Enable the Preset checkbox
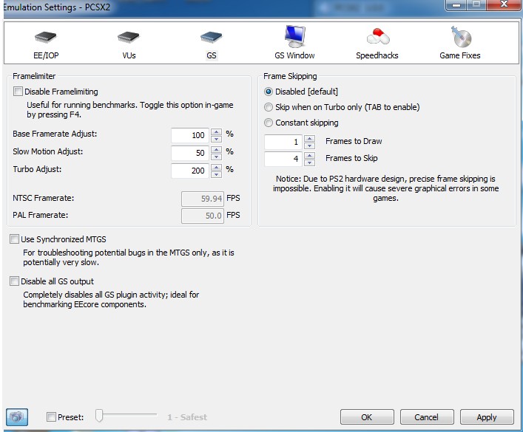 pyautogui.click(x=51, y=416)
